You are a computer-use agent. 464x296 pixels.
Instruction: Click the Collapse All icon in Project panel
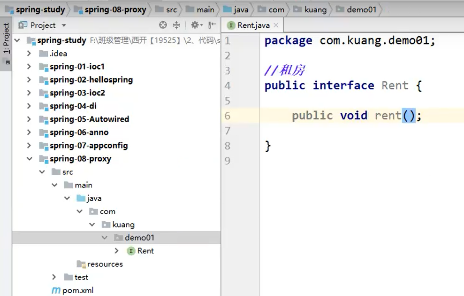[x=176, y=25]
